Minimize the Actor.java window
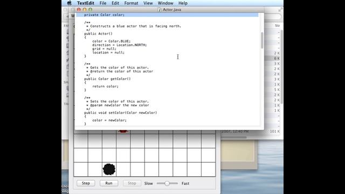The height and width of the screenshot is (194, 345). pyautogui.click(x=85, y=10)
